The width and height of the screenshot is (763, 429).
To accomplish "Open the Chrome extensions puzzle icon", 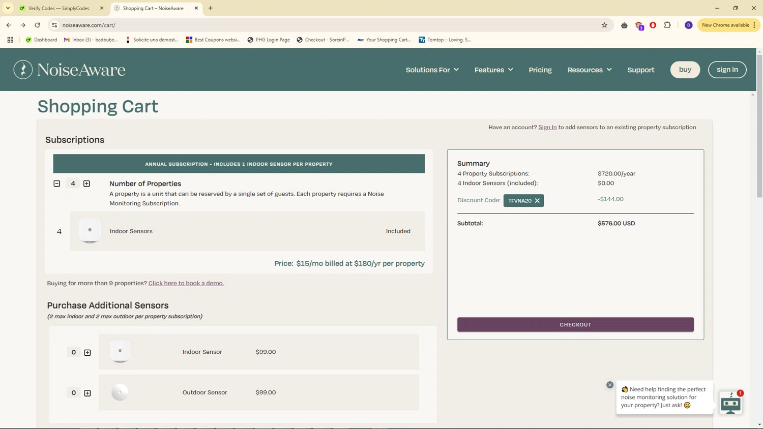I will point(667,25).
